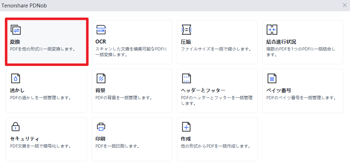Image resolution: width=350 pixels, height=167 pixels.
Task: Select the セキュリティ card title
Action: coord(24,139)
